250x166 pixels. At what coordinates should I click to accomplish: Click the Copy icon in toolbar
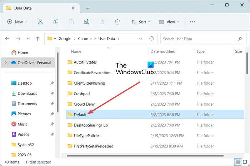(x=56, y=22)
